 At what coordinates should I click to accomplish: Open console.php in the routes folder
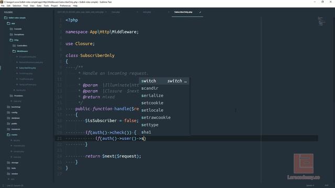pos(19,151)
